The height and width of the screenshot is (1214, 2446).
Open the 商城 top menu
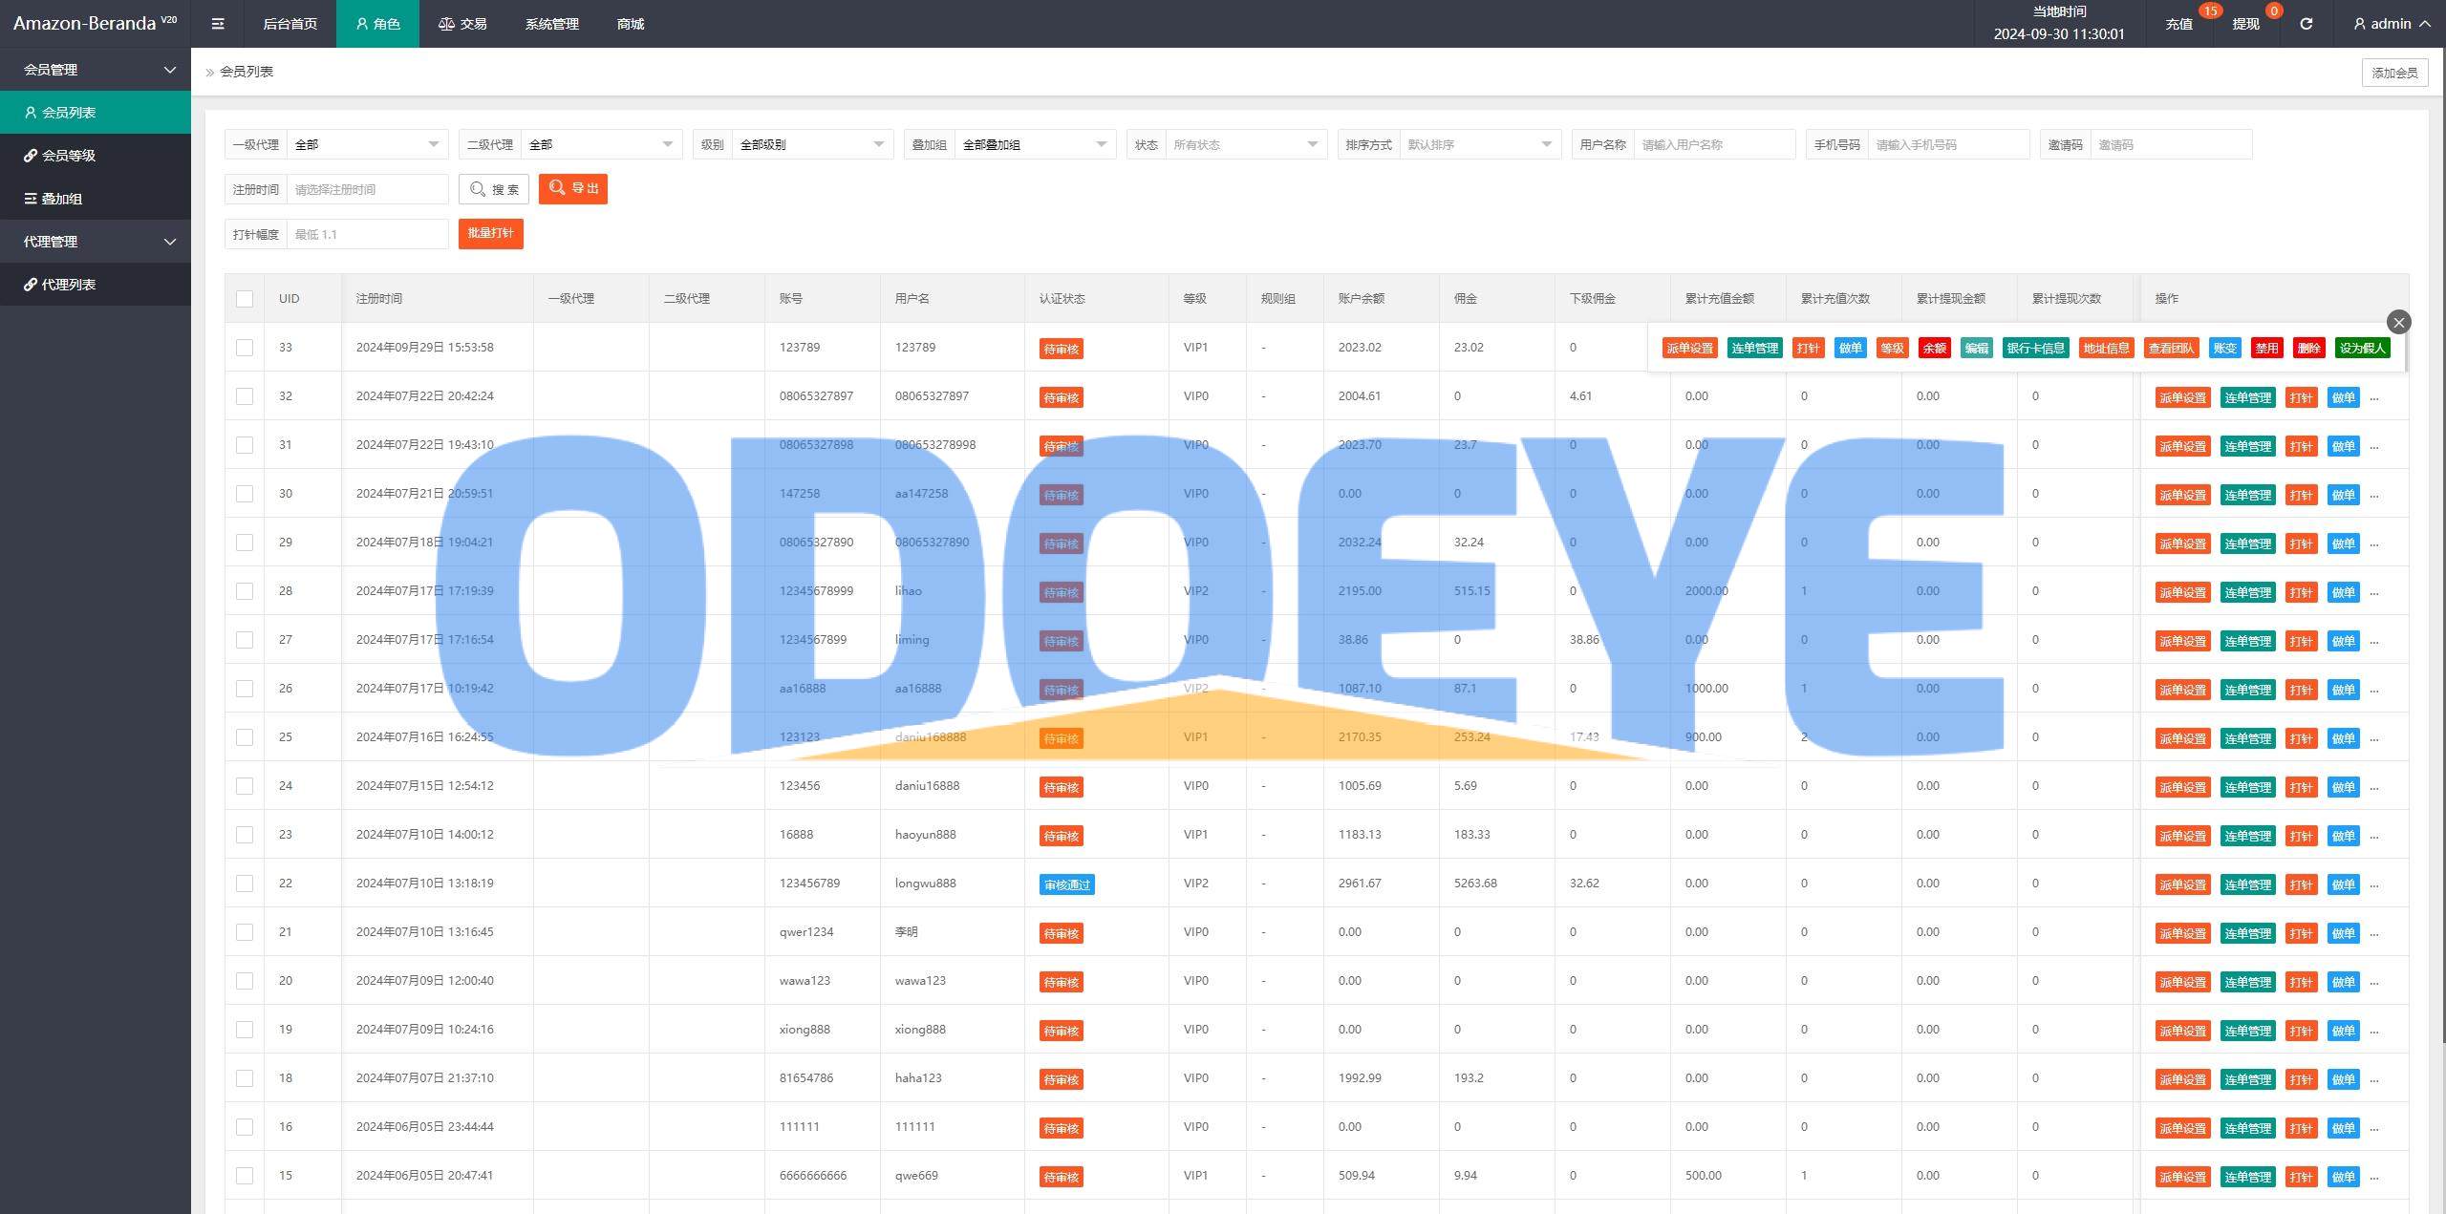(631, 24)
